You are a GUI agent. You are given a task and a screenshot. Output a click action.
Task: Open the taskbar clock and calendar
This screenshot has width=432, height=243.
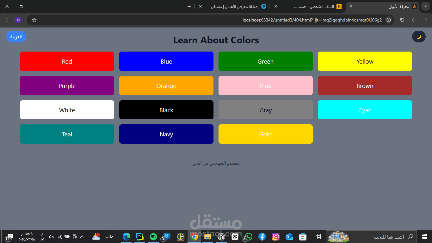coord(27,237)
